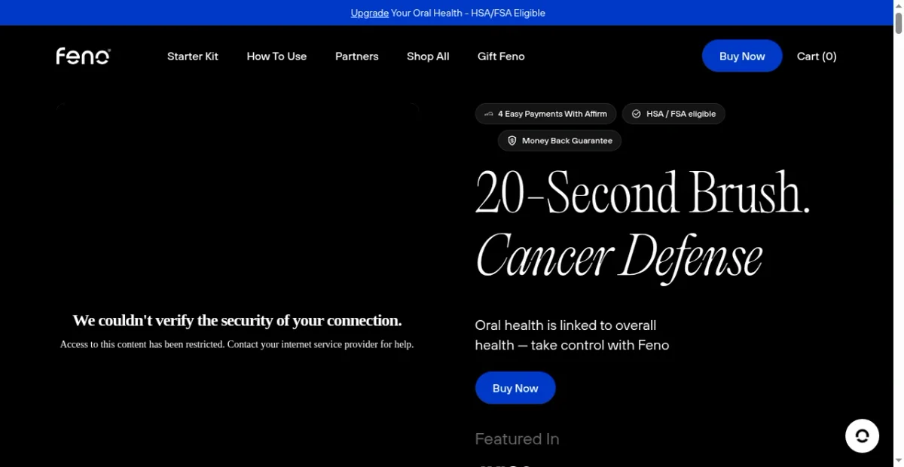Viewport: 904px width, 467px height.
Task: Click the Cancer Defense heading text
Action: pyautogui.click(x=619, y=255)
